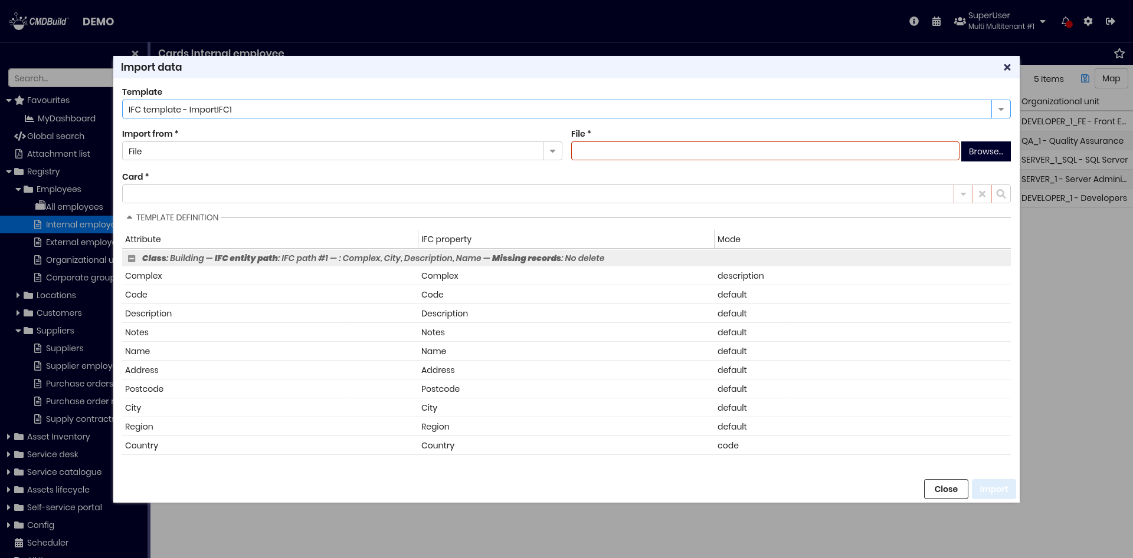Expand the Config folder
The width and height of the screenshot is (1133, 558).
pos(9,525)
